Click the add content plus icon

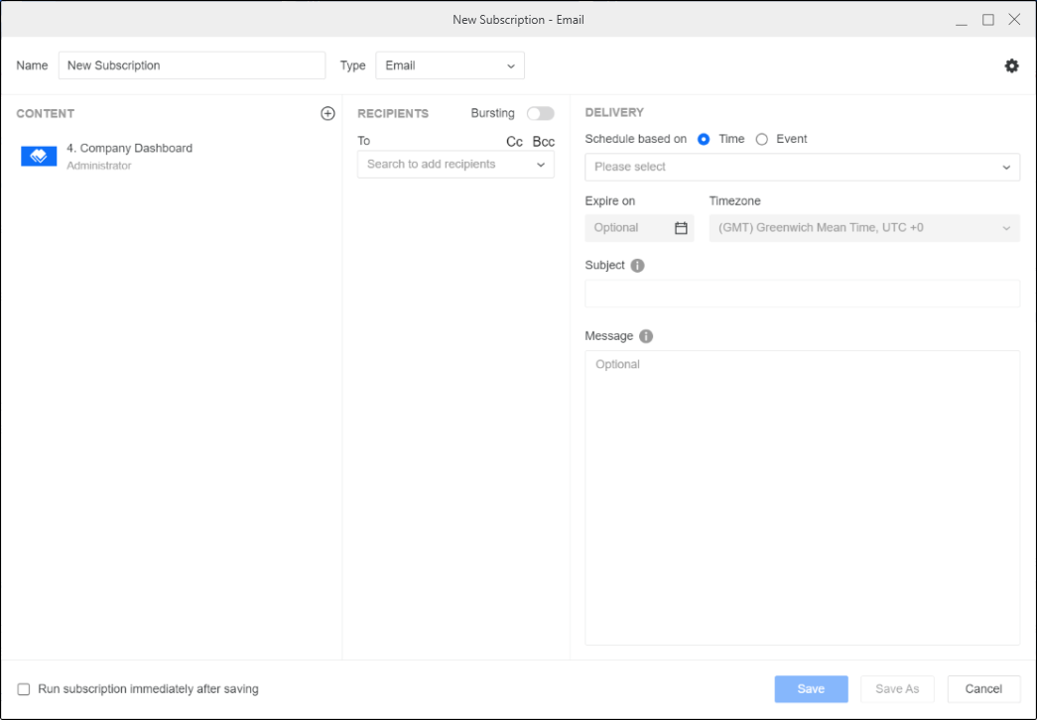click(x=327, y=114)
